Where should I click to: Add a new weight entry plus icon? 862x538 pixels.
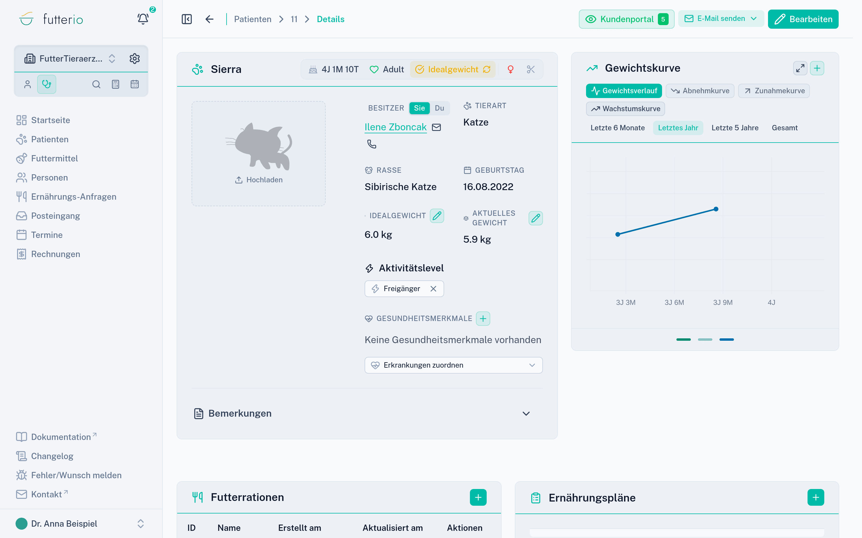pos(817,68)
